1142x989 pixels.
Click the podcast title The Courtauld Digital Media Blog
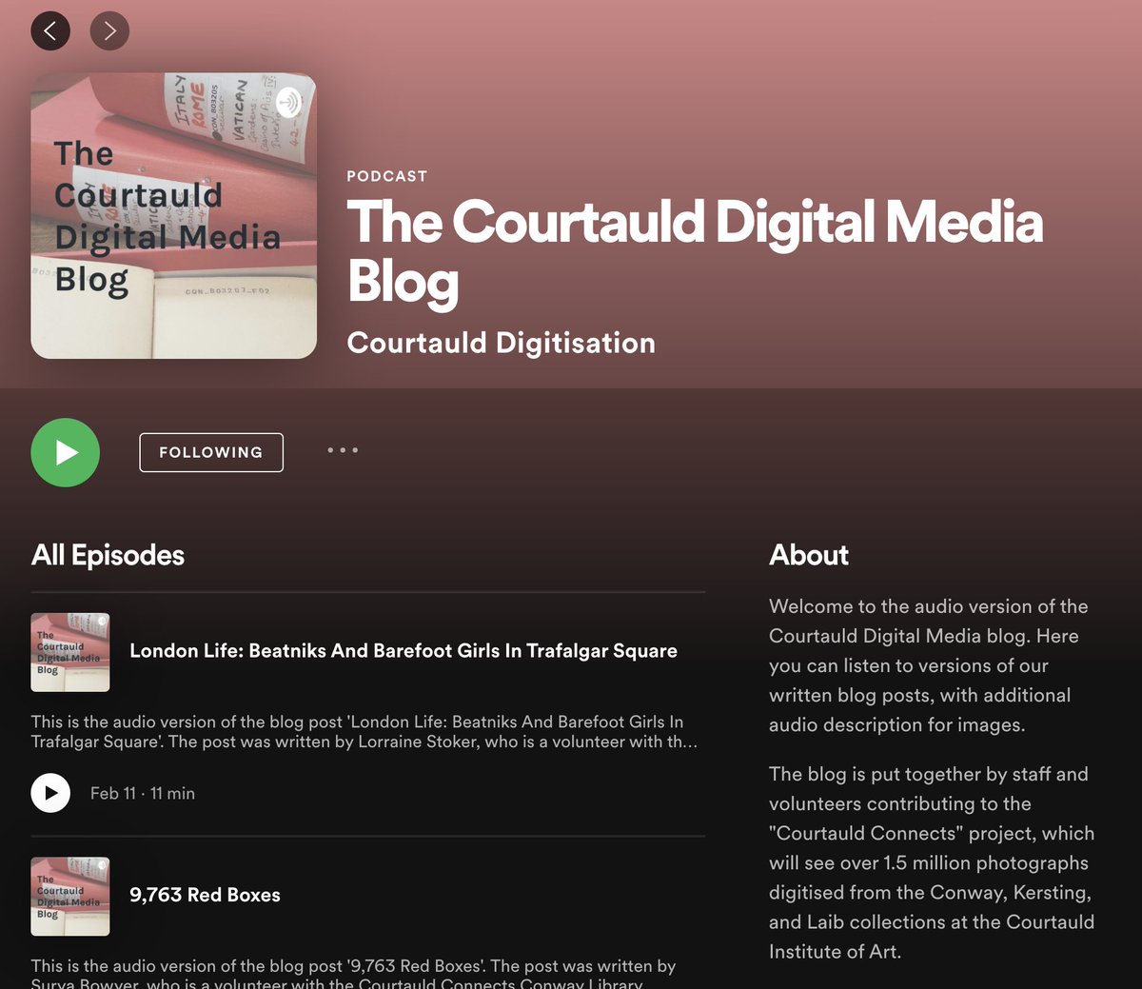[x=695, y=252]
